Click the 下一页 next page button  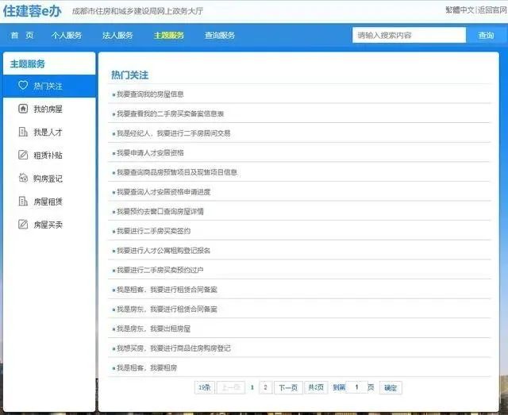pos(288,387)
